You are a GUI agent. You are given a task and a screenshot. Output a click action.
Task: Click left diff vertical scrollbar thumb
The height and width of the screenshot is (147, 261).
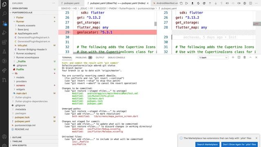pos(155,24)
